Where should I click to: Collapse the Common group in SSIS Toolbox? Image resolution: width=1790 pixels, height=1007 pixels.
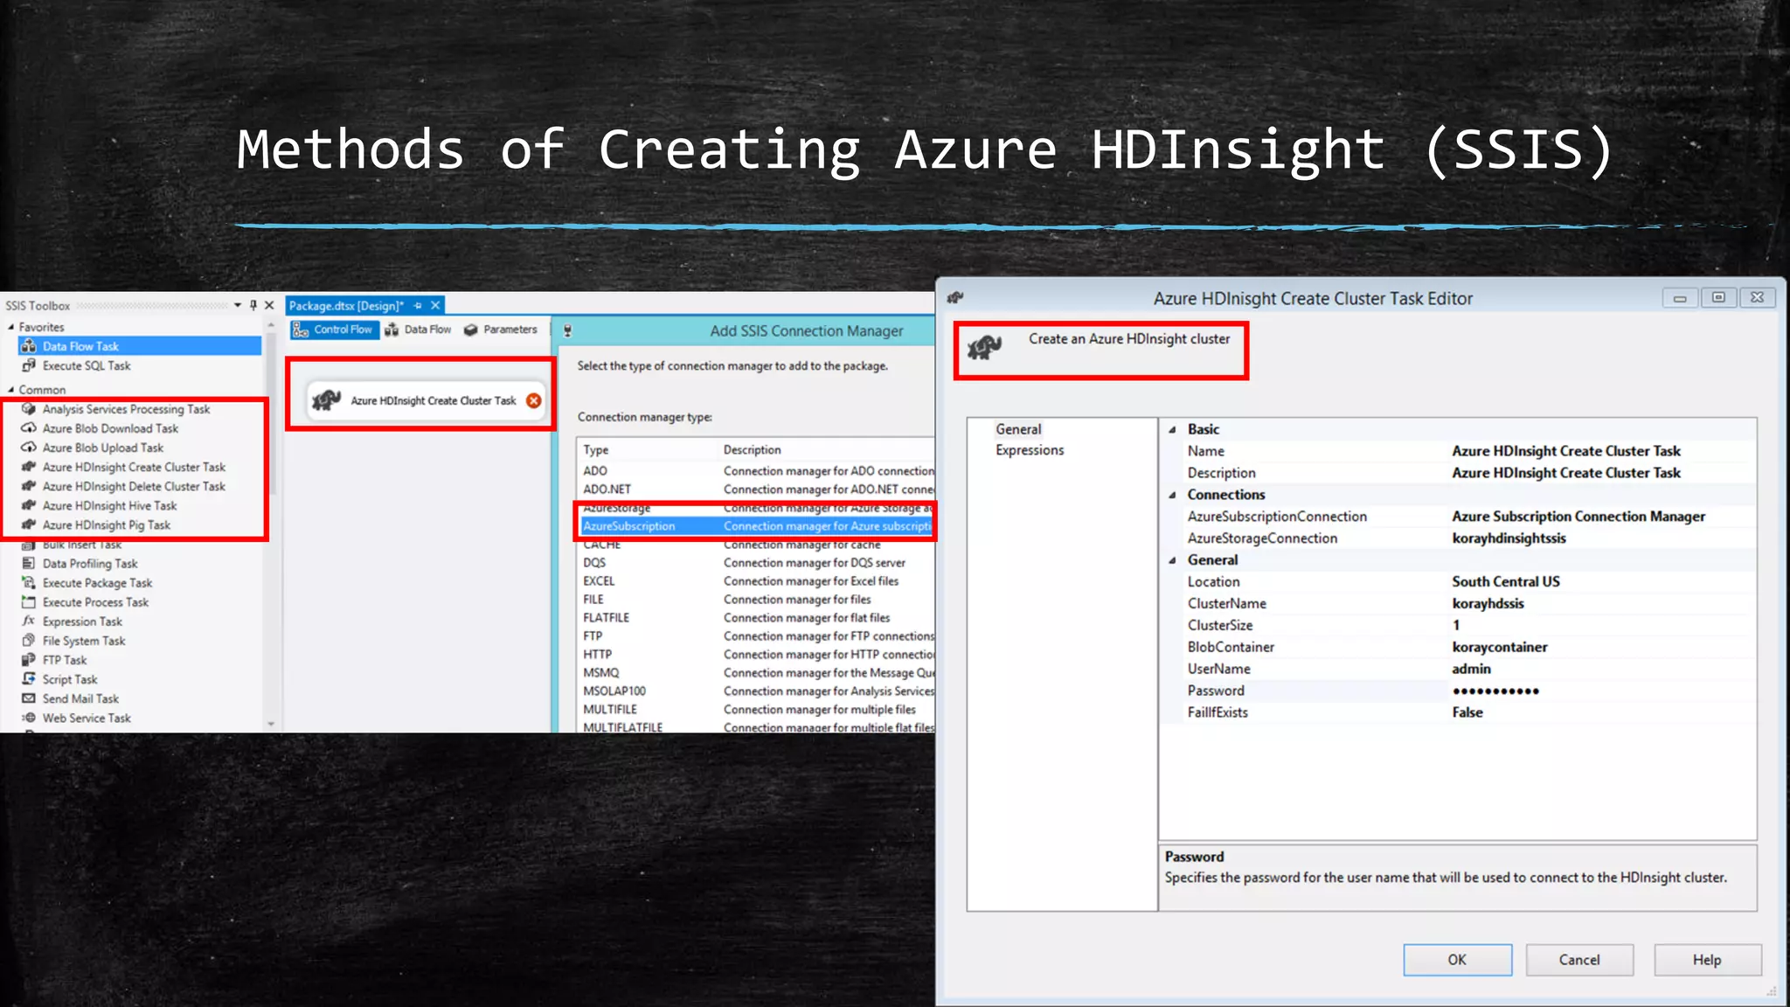11,390
